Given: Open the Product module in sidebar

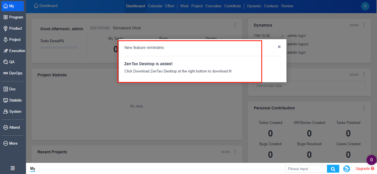Looking at the screenshot, I should [13, 28].
